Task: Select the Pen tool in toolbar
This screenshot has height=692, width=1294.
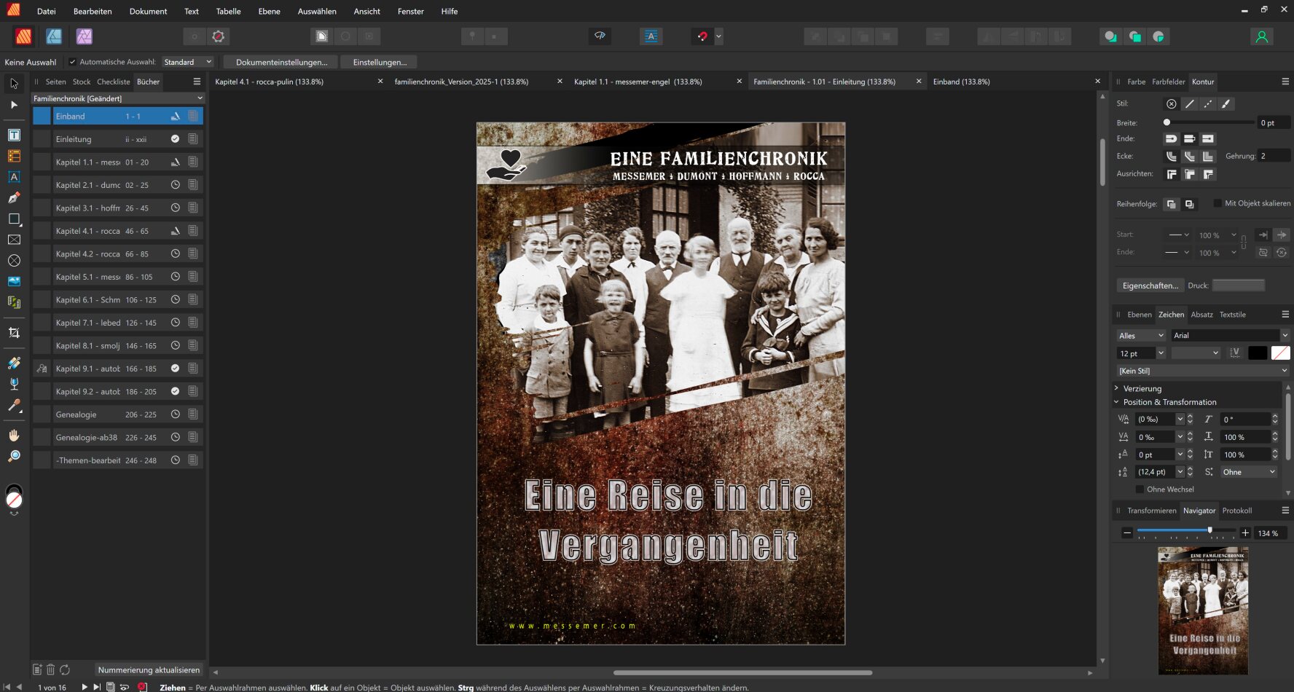Action: [14, 197]
